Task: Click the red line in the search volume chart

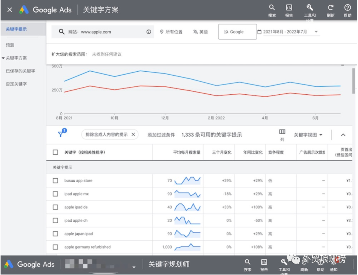Action: coord(202,91)
